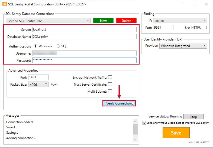This screenshot has width=213, height=148.
Task: Uncheck Send anonymous usage data checkbox
Action: click(144, 123)
